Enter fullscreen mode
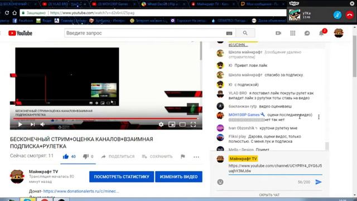 [x=193, y=125]
